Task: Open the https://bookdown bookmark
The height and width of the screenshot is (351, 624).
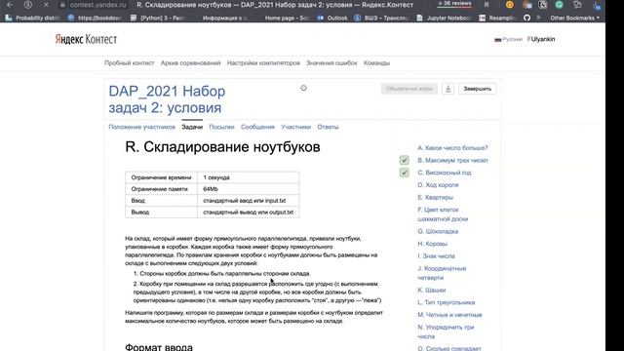Action: pos(96,18)
